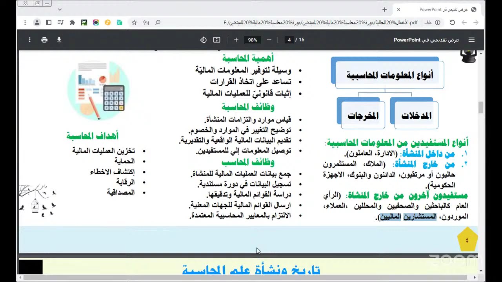Click the bullet الرقابة
The image size is (502, 282).
[125, 182]
